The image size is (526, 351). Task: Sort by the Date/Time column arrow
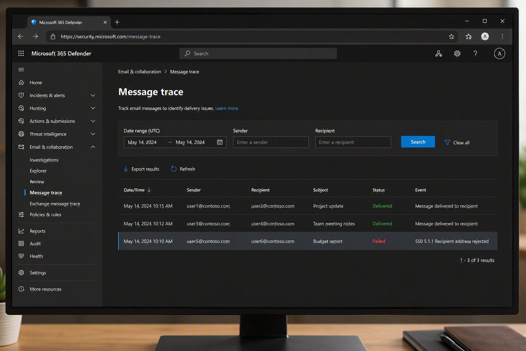[149, 190]
